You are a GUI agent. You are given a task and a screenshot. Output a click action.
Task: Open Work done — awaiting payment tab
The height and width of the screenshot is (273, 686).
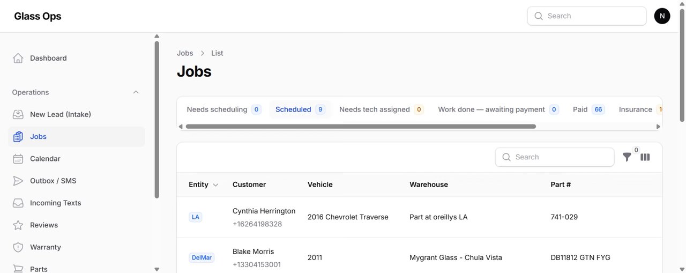pos(498,109)
